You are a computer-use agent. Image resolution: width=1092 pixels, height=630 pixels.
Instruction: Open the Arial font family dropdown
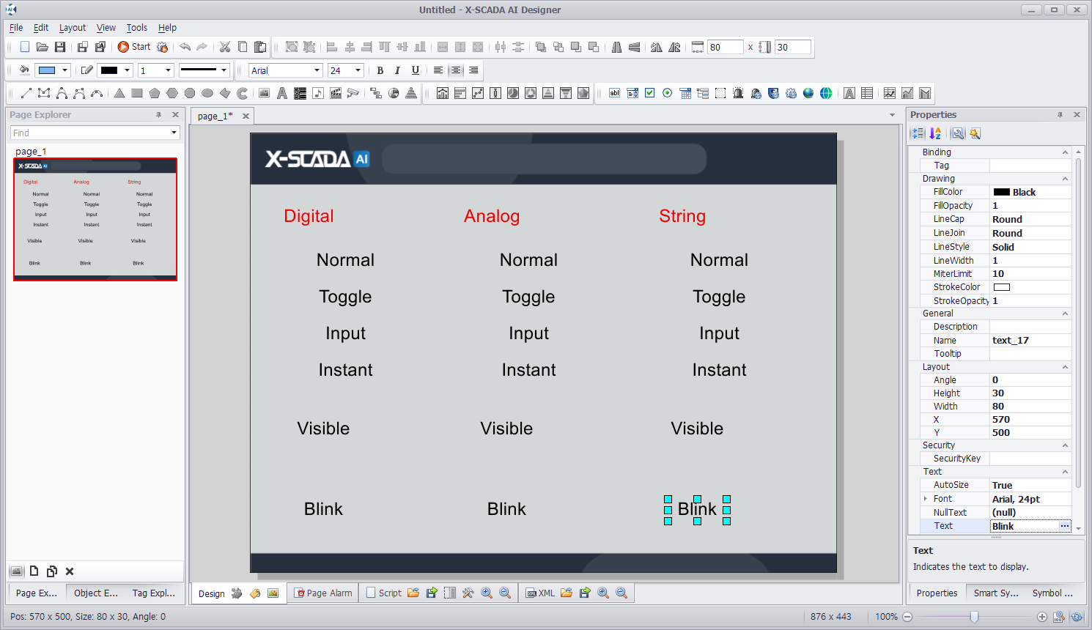point(317,70)
